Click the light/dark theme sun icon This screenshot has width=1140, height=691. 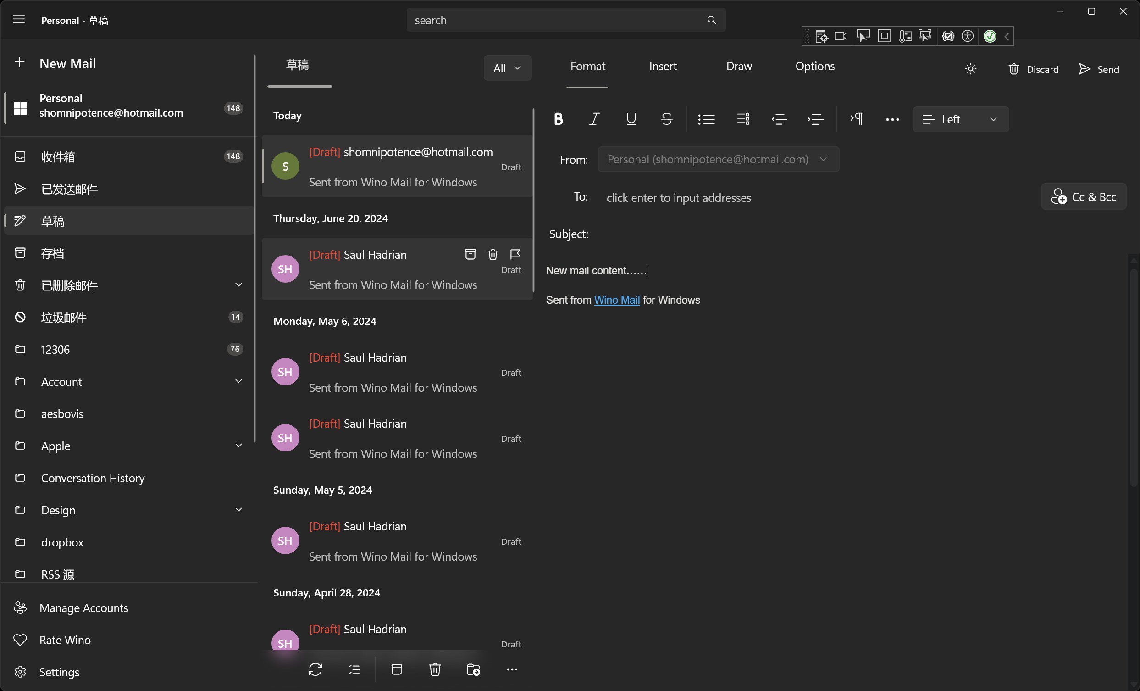[x=970, y=69]
